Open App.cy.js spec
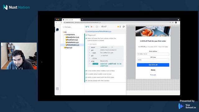The width and height of the screenshot is (199, 112). (x=68, y=48)
